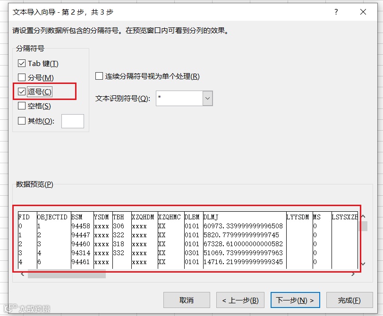The height and width of the screenshot is (316, 383).
Task: Click the 取消 cancel button
Action: (x=187, y=300)
